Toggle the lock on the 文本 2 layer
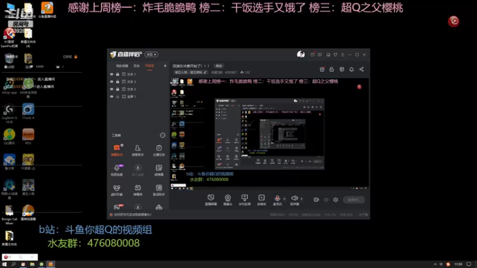This screenshot has width=477, height=268. pyautogui.click(x=117, y=89)
